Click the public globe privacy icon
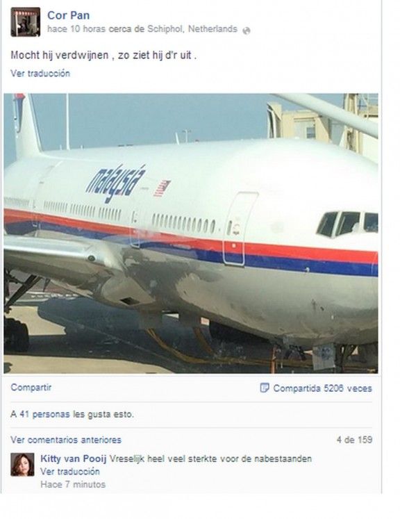This screenshot has width=400, height=519. pos(247,31)
